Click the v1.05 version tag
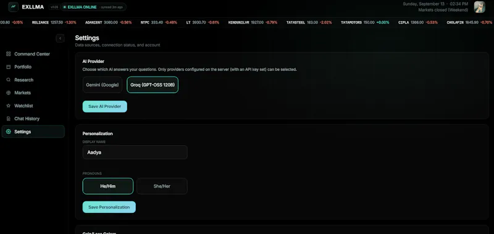This screenshot has width=494, height=234. point(54,7)
